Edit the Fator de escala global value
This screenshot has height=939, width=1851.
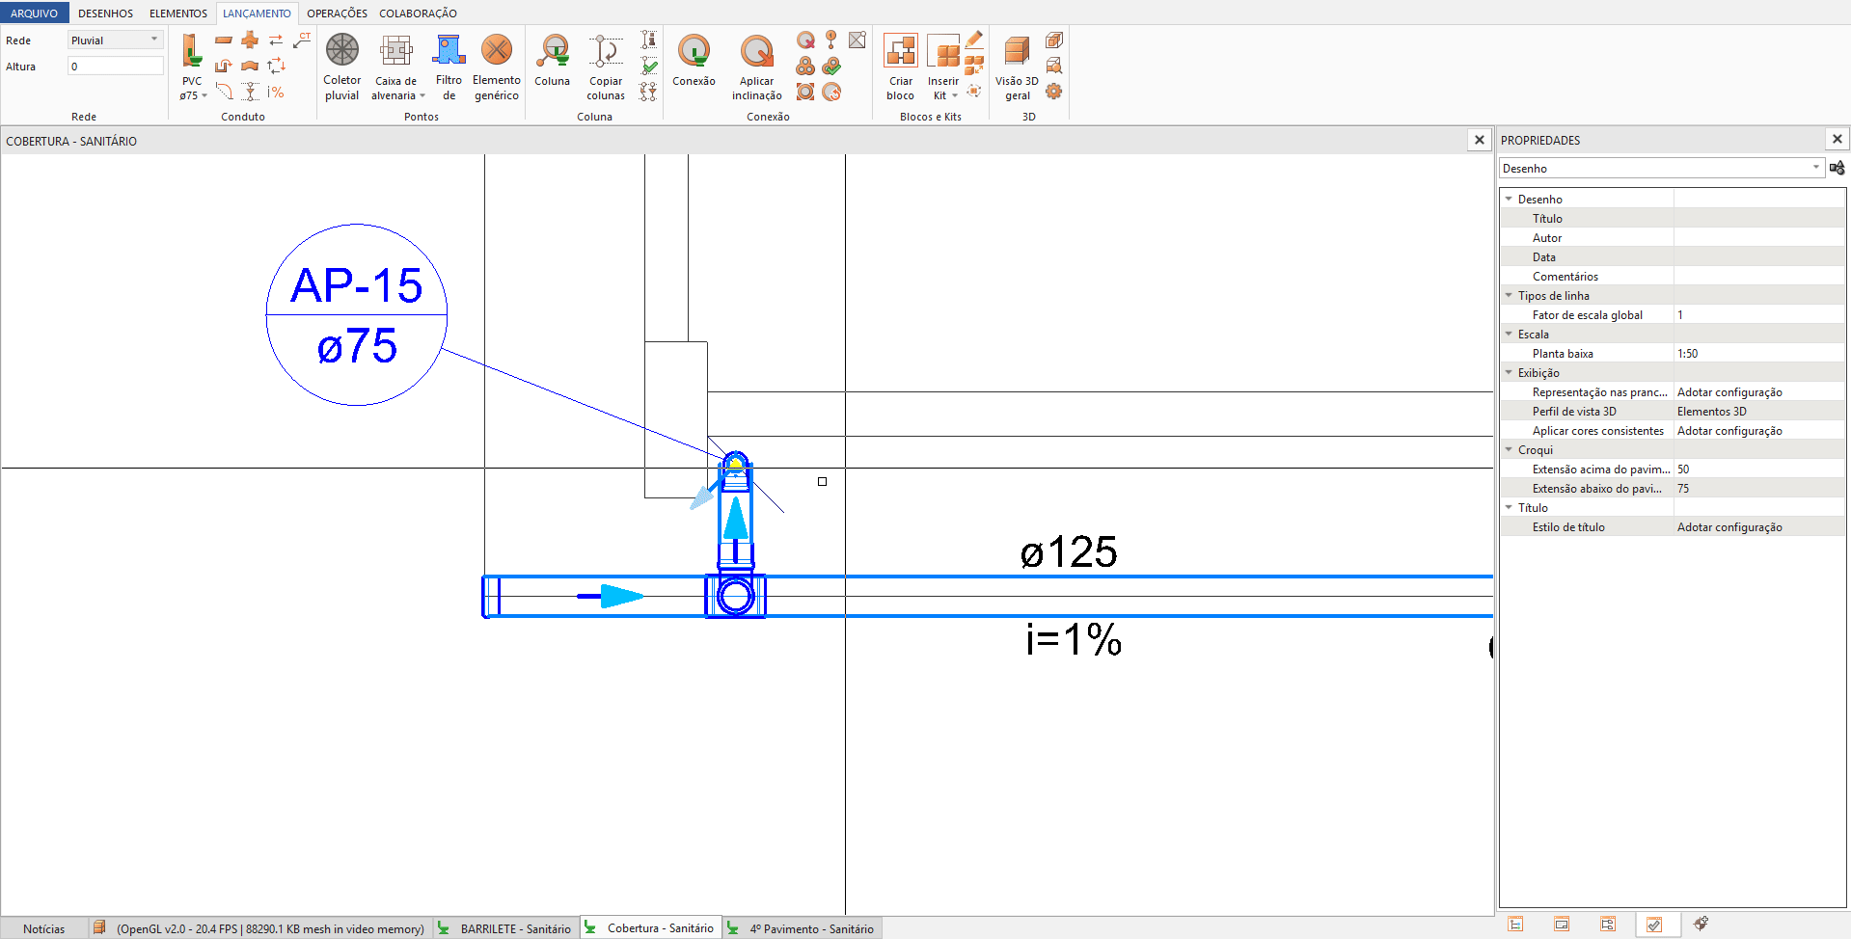coord(1759,314)
